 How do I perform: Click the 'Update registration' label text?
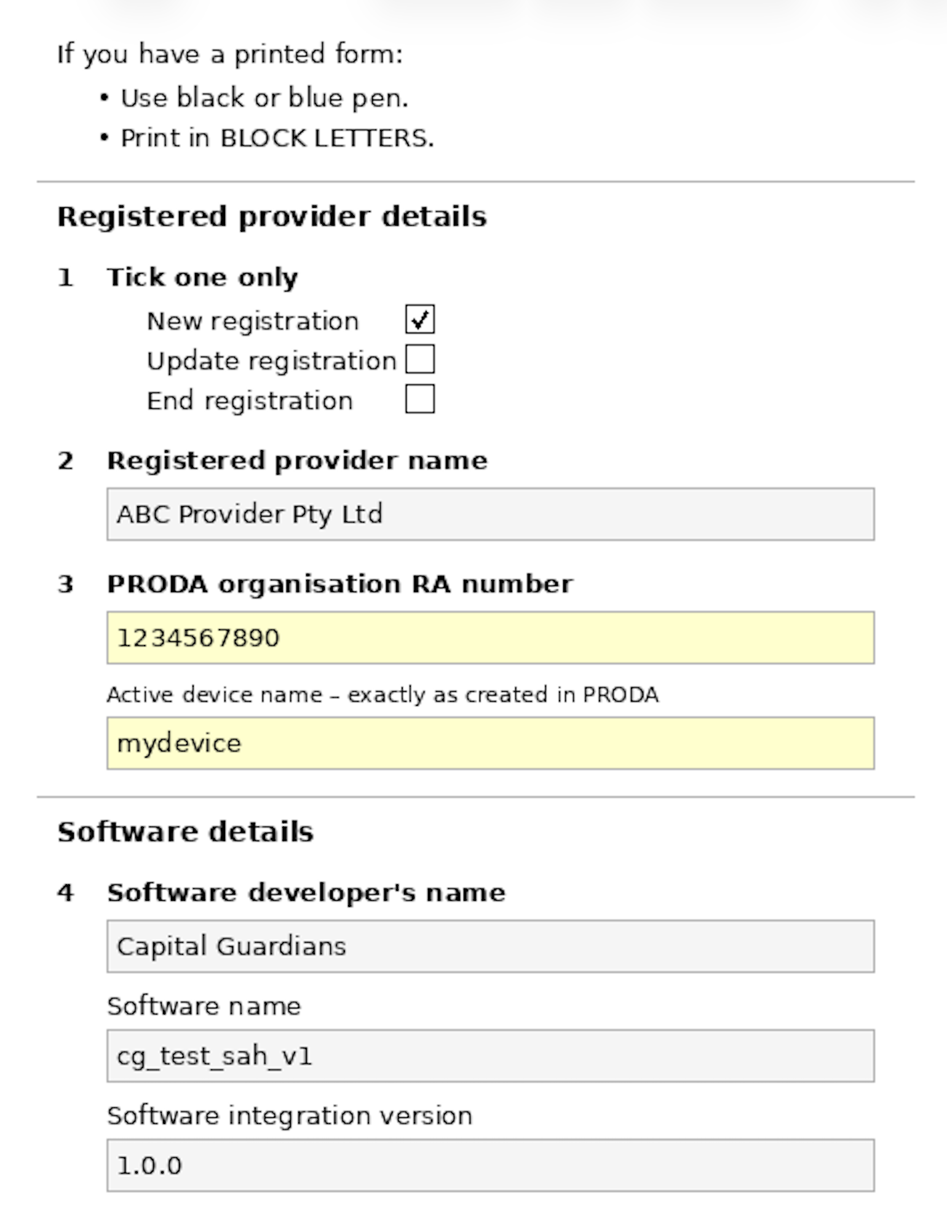(x=271, y=362)
